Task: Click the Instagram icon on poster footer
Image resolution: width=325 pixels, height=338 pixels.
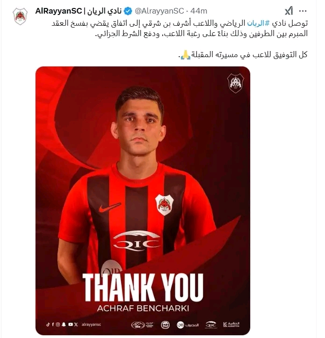Action: (58, 324)
